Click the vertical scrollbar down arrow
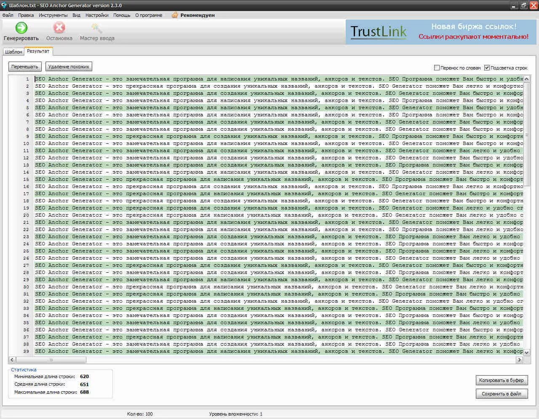 [x=526, y=352]
